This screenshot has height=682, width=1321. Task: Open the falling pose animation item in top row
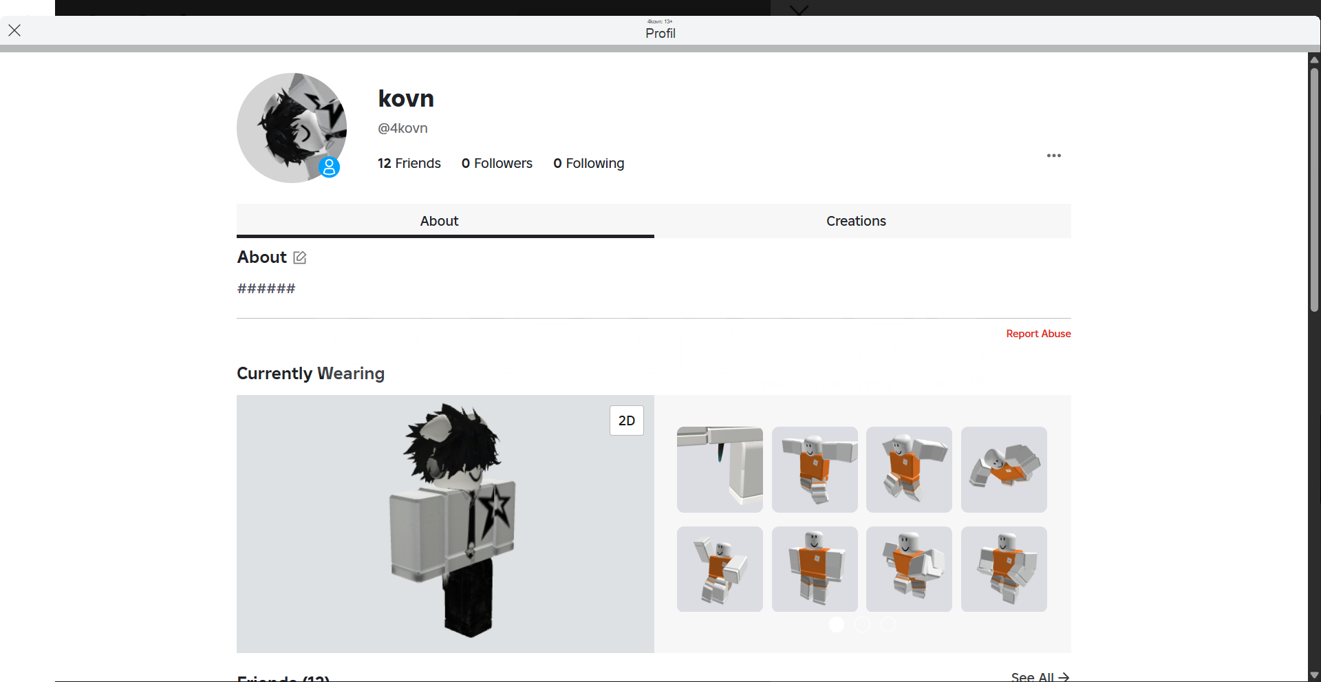click(x=1004, y=469)
